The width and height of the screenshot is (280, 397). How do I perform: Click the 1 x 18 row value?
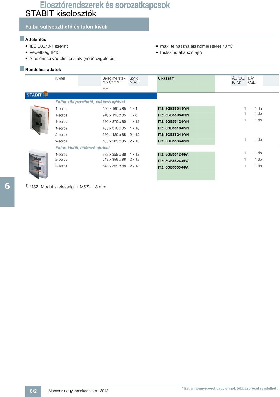pyautogui.click(x=134, y=128)
